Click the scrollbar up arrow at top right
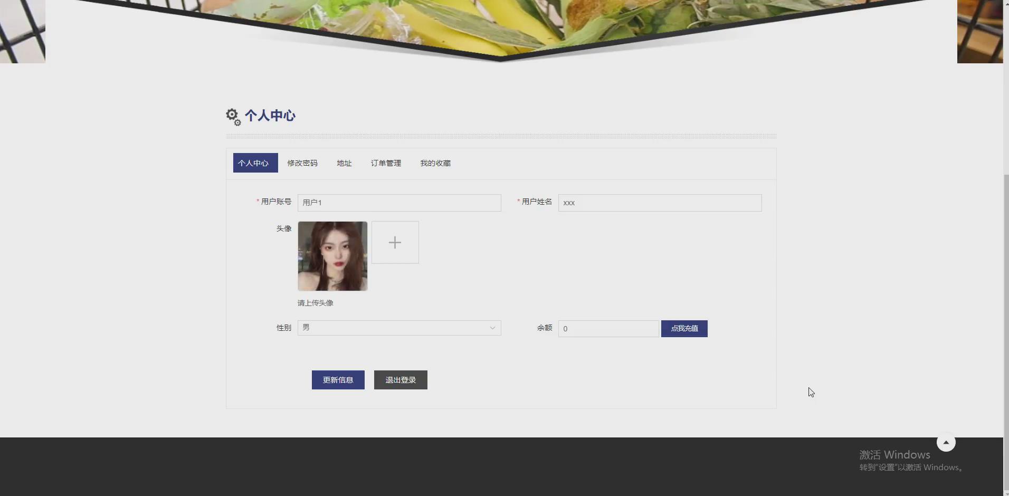1009x496 pixels. (x=1005, y=3)
